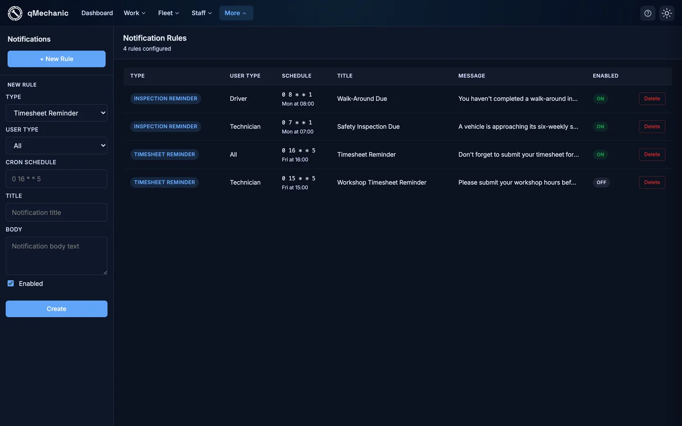The image size is (682, 426).
Task: Click the Driver user type cell
Action: pyautogui.click(x=238, y=99)
